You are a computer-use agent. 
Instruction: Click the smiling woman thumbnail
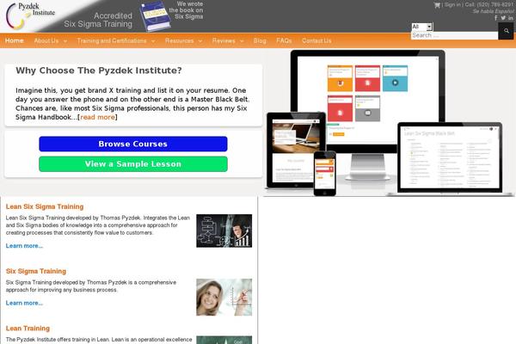pos(224,298)
